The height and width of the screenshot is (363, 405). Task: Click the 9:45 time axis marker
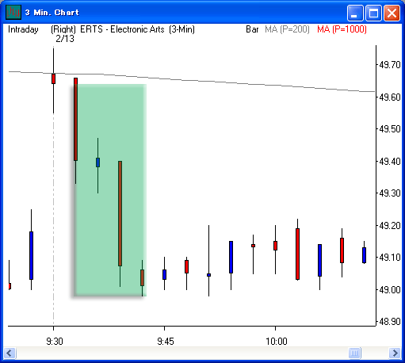166,341
